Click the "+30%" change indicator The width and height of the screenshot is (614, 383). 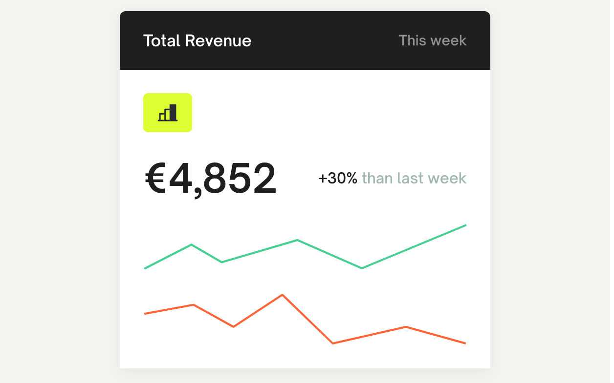(x=337, y=179)
